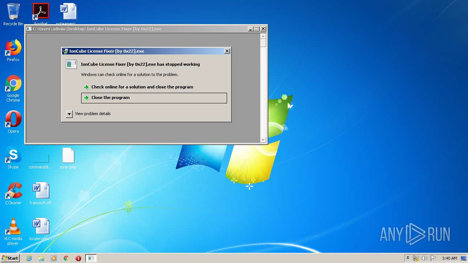Click console scrollbar up arrow
The width and height of the screenshot is (468, 263).
pyautogui.click(x=263, y=36)
